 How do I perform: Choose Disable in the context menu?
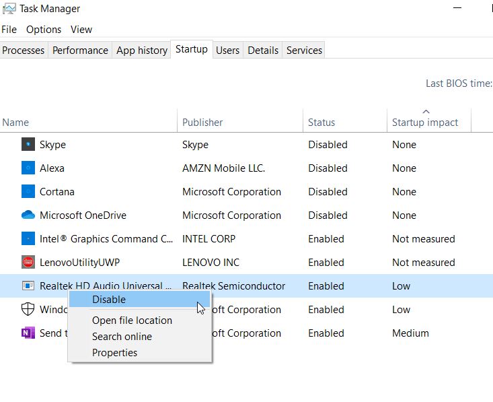point(140,300)
